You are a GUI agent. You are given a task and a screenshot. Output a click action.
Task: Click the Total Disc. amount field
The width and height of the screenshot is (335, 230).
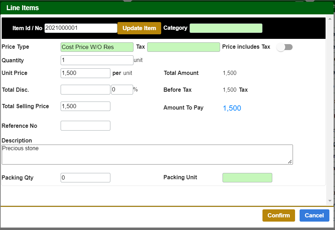click(85, 89)
